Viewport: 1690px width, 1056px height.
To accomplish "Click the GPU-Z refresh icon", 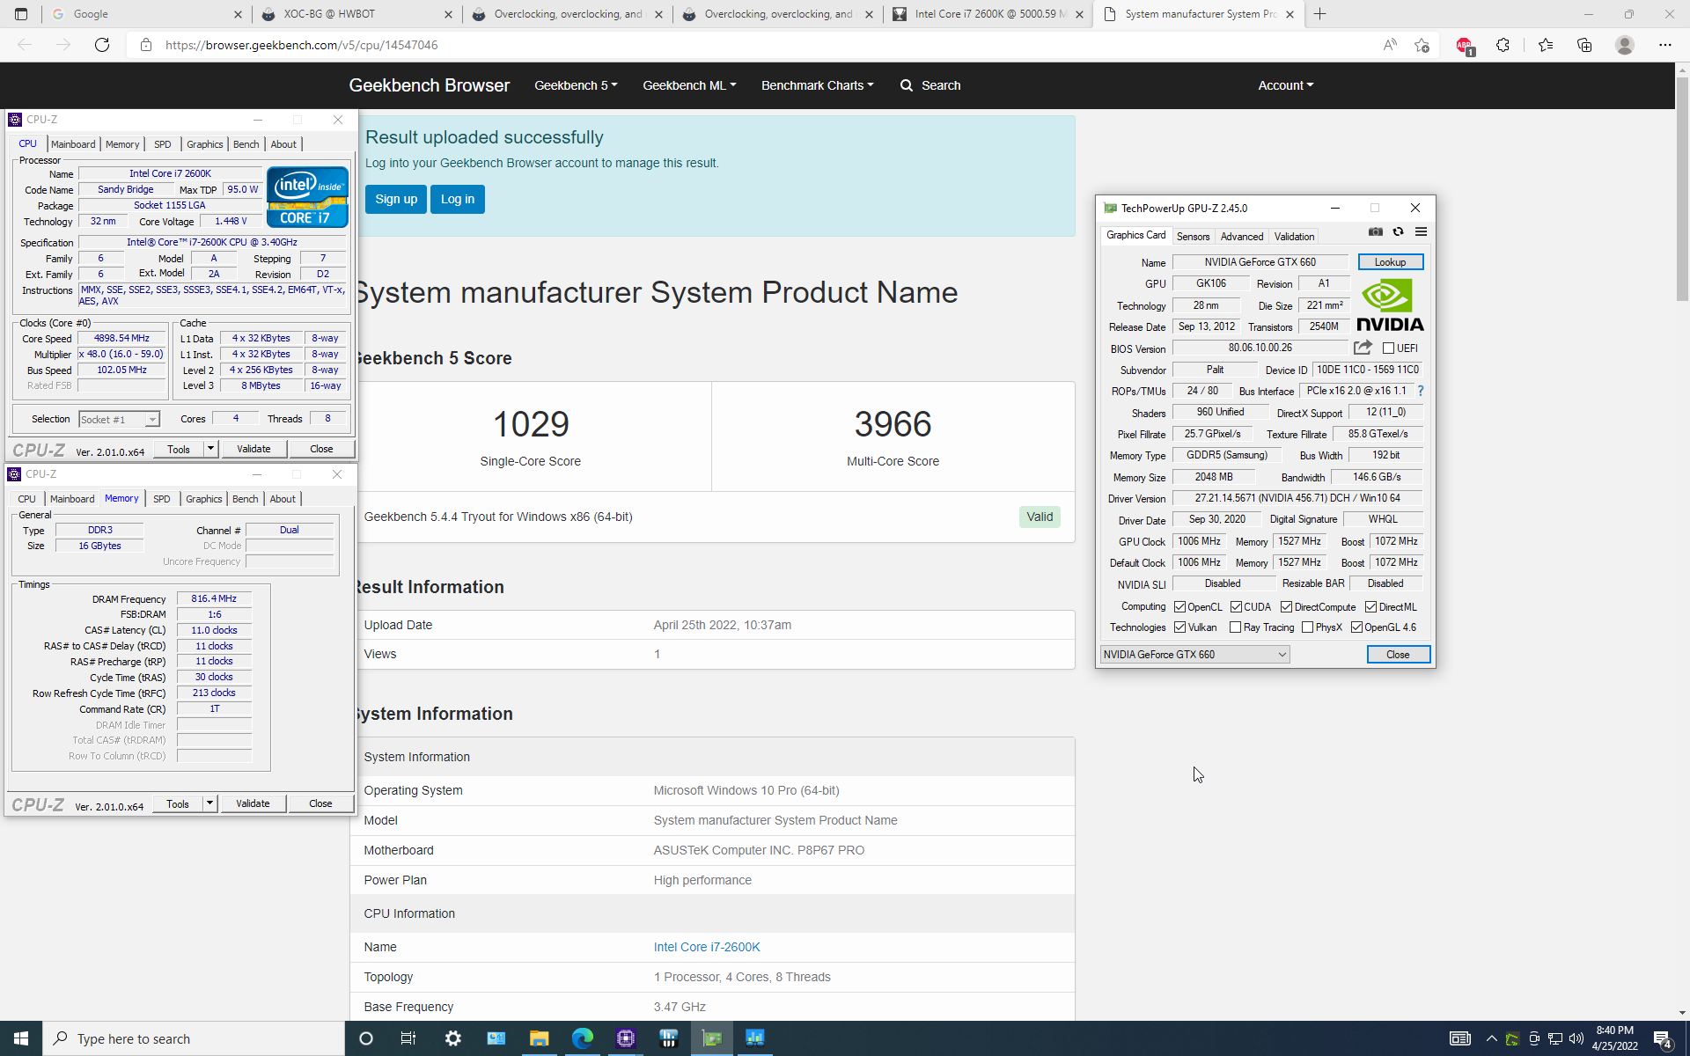I will pyautogui.click(x=1398, y=232).
